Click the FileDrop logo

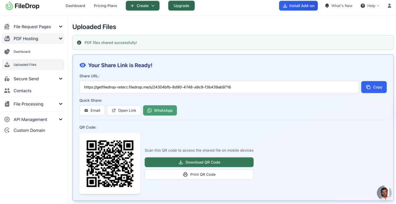click(x=22, y=6)
